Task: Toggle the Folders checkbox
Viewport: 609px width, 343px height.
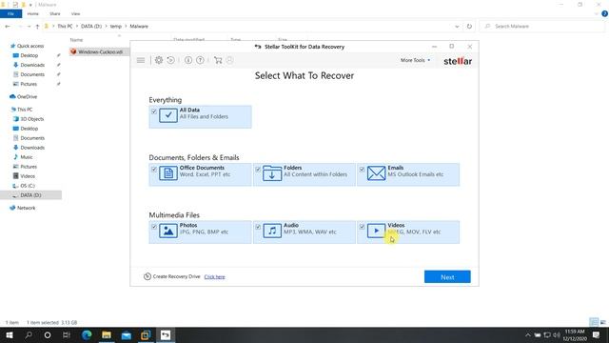Action: click(258, 170)
